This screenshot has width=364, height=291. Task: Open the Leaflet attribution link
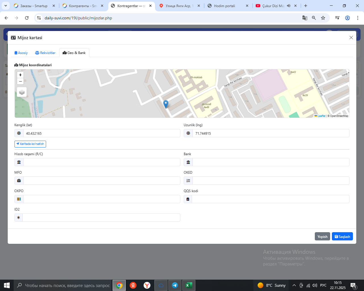321,116
